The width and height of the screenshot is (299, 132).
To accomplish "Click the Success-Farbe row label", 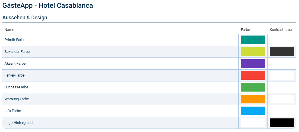I will click(x=16, y=87).
